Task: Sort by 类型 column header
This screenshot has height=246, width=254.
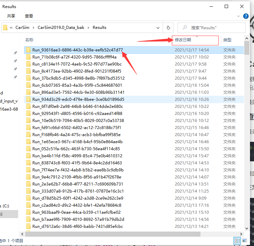Action: click(x=227, y=40)
